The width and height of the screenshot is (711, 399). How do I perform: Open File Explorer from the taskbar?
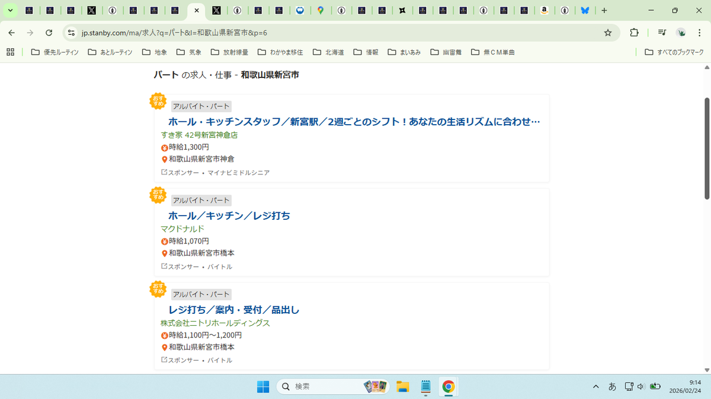click(x=403, y=387)
